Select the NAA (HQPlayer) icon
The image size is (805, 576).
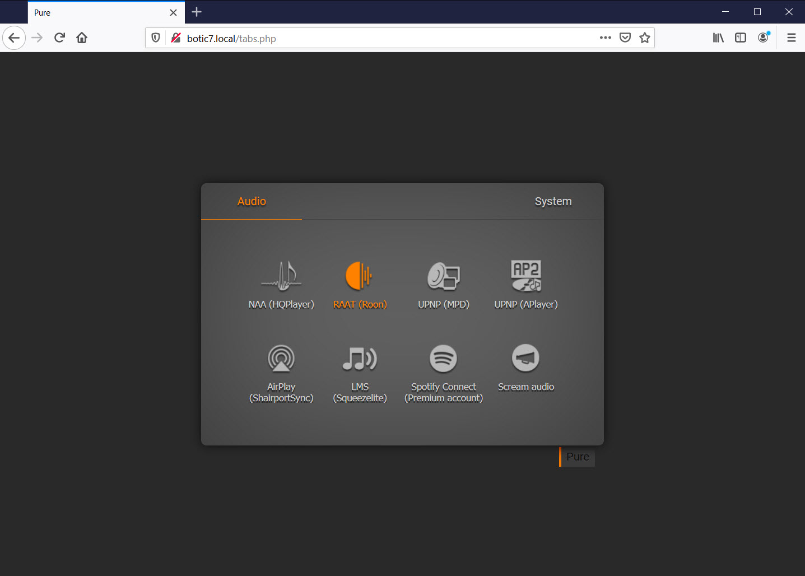click(281, 276)
